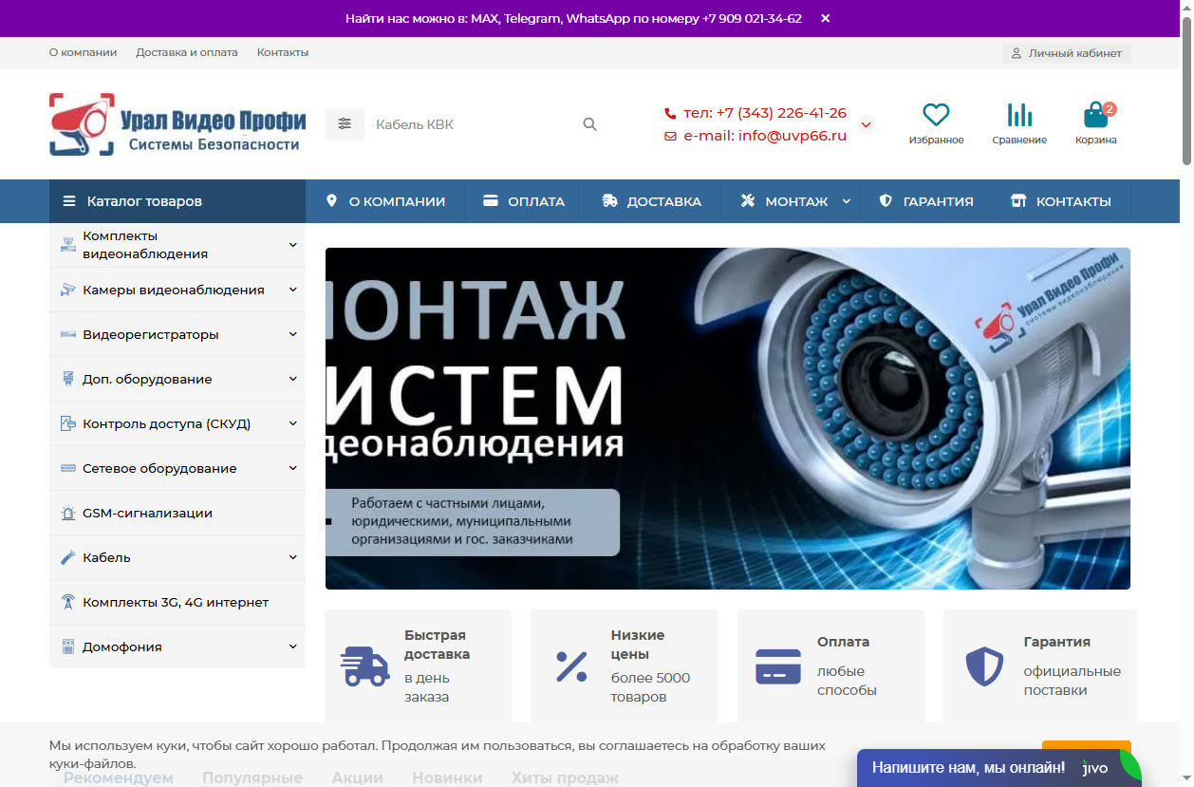This screenshot has width=1194, height=787.
Task: Click 'Низкие цены' heading text
Action: click(x=638, y=645)
